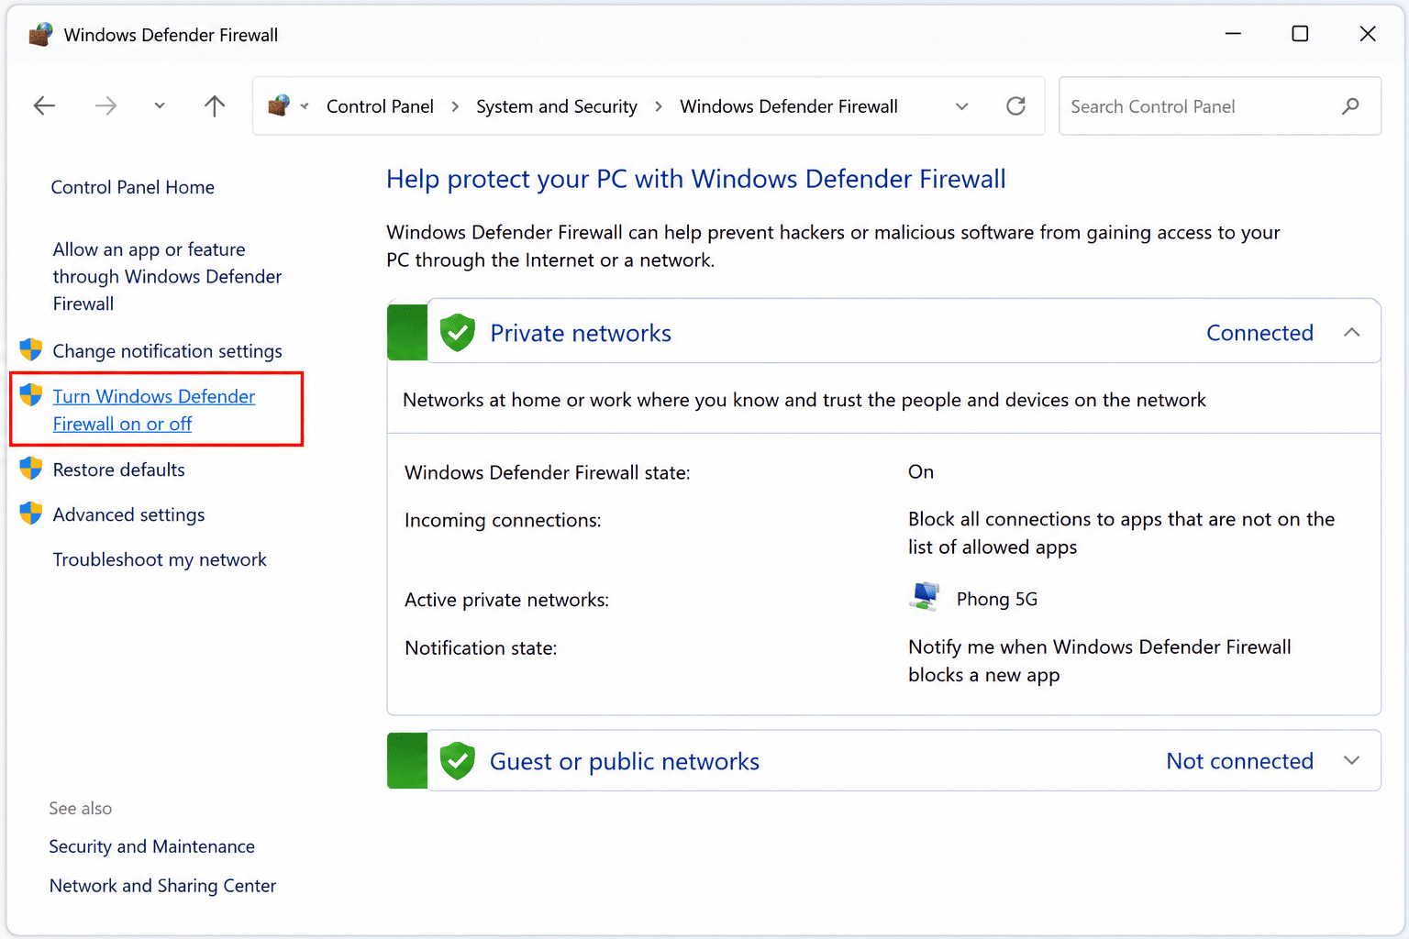Click See also heading
The width and height of the screenshot is (1409, 939).
point(81,808)
